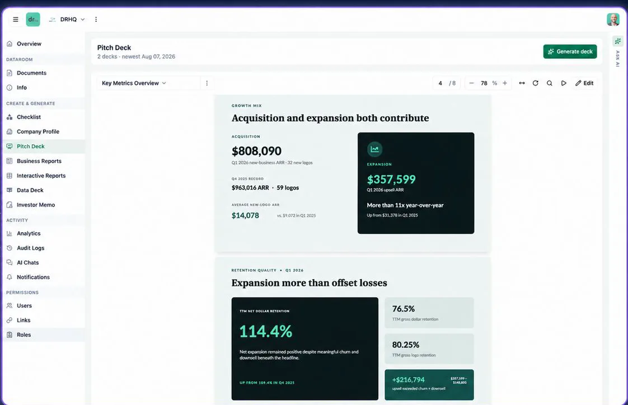Click the $357,599 expansion value
The width and height of the screenshot is (628, 405).
coord(391,179)
